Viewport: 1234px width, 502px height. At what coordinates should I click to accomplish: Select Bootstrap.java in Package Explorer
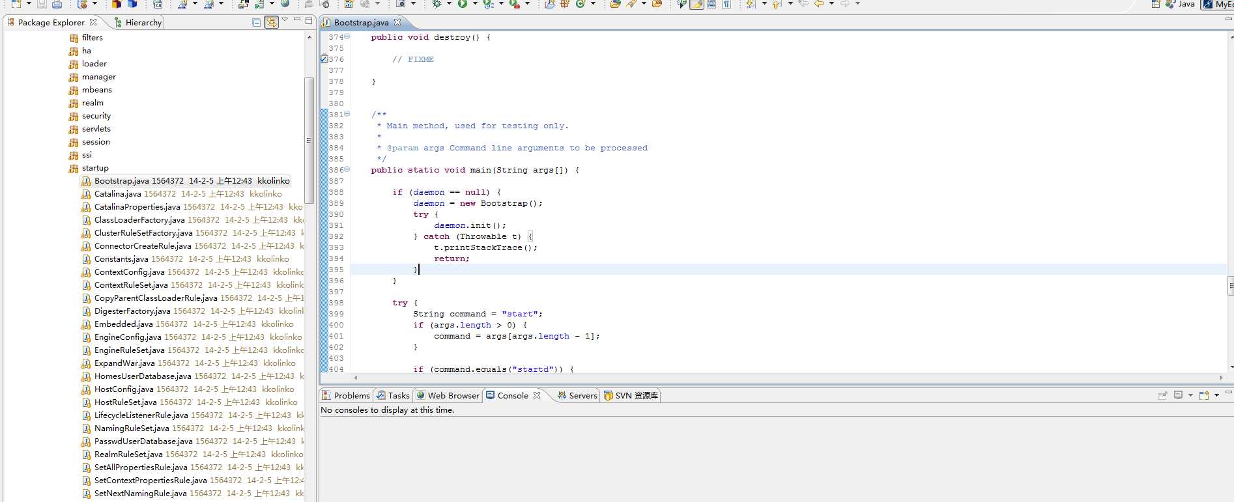click(186, 181)
